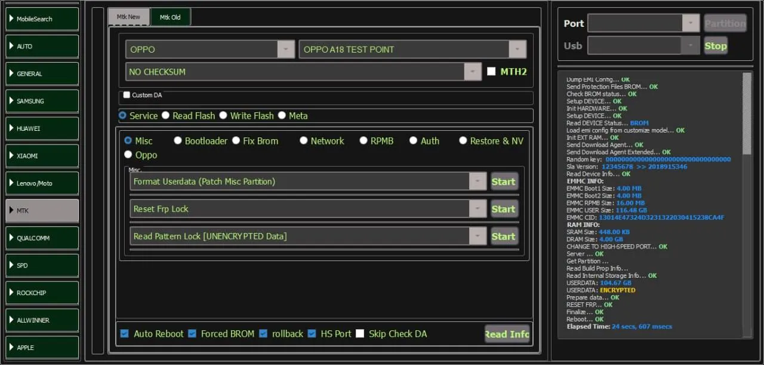Click the Read Info button
Viewport: 764px width, 365px height.
point(507,334)
